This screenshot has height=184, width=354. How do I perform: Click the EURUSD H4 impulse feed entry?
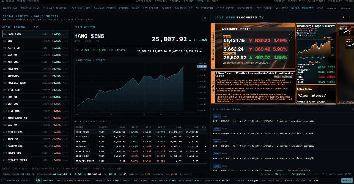tap(282, 119)
